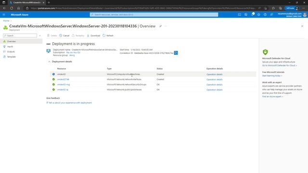308x173 pixels.
Task: Click the account avatar in Azure header
Action: [305, 15]
